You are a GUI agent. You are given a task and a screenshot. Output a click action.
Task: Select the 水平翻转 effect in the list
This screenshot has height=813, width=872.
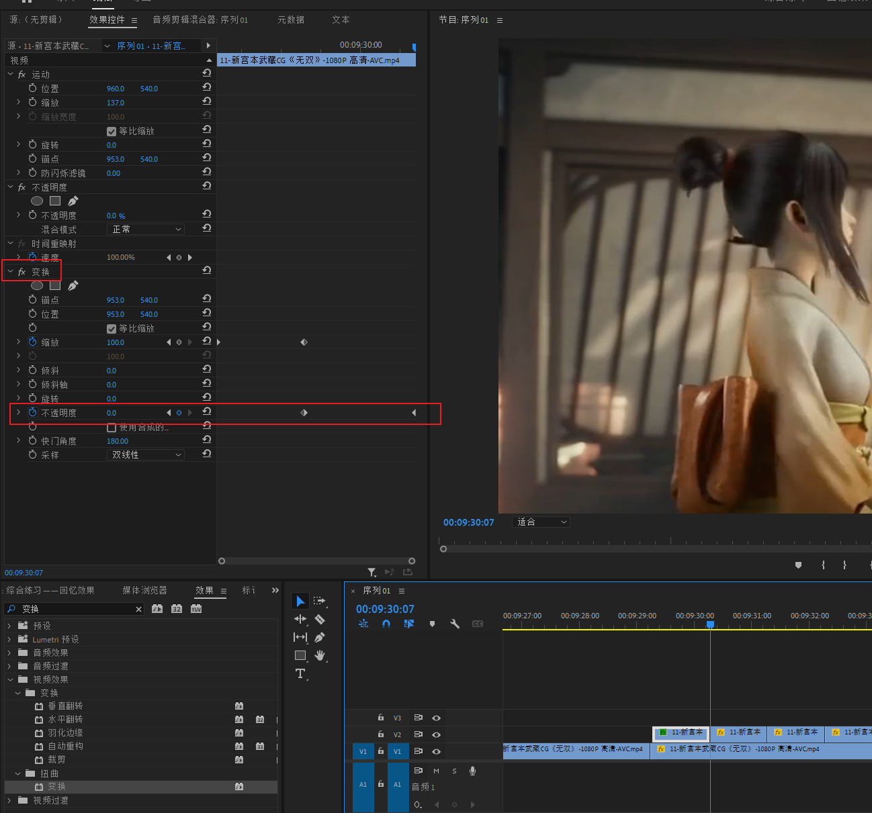click(65, 719)
